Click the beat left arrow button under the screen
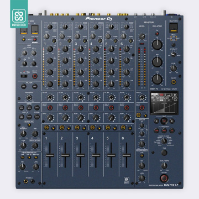Image resolution: width=199 pixels, height=199 pixels. click(x=156, y=121)
